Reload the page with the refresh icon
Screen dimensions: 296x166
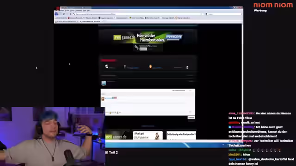tap(64, 14)
